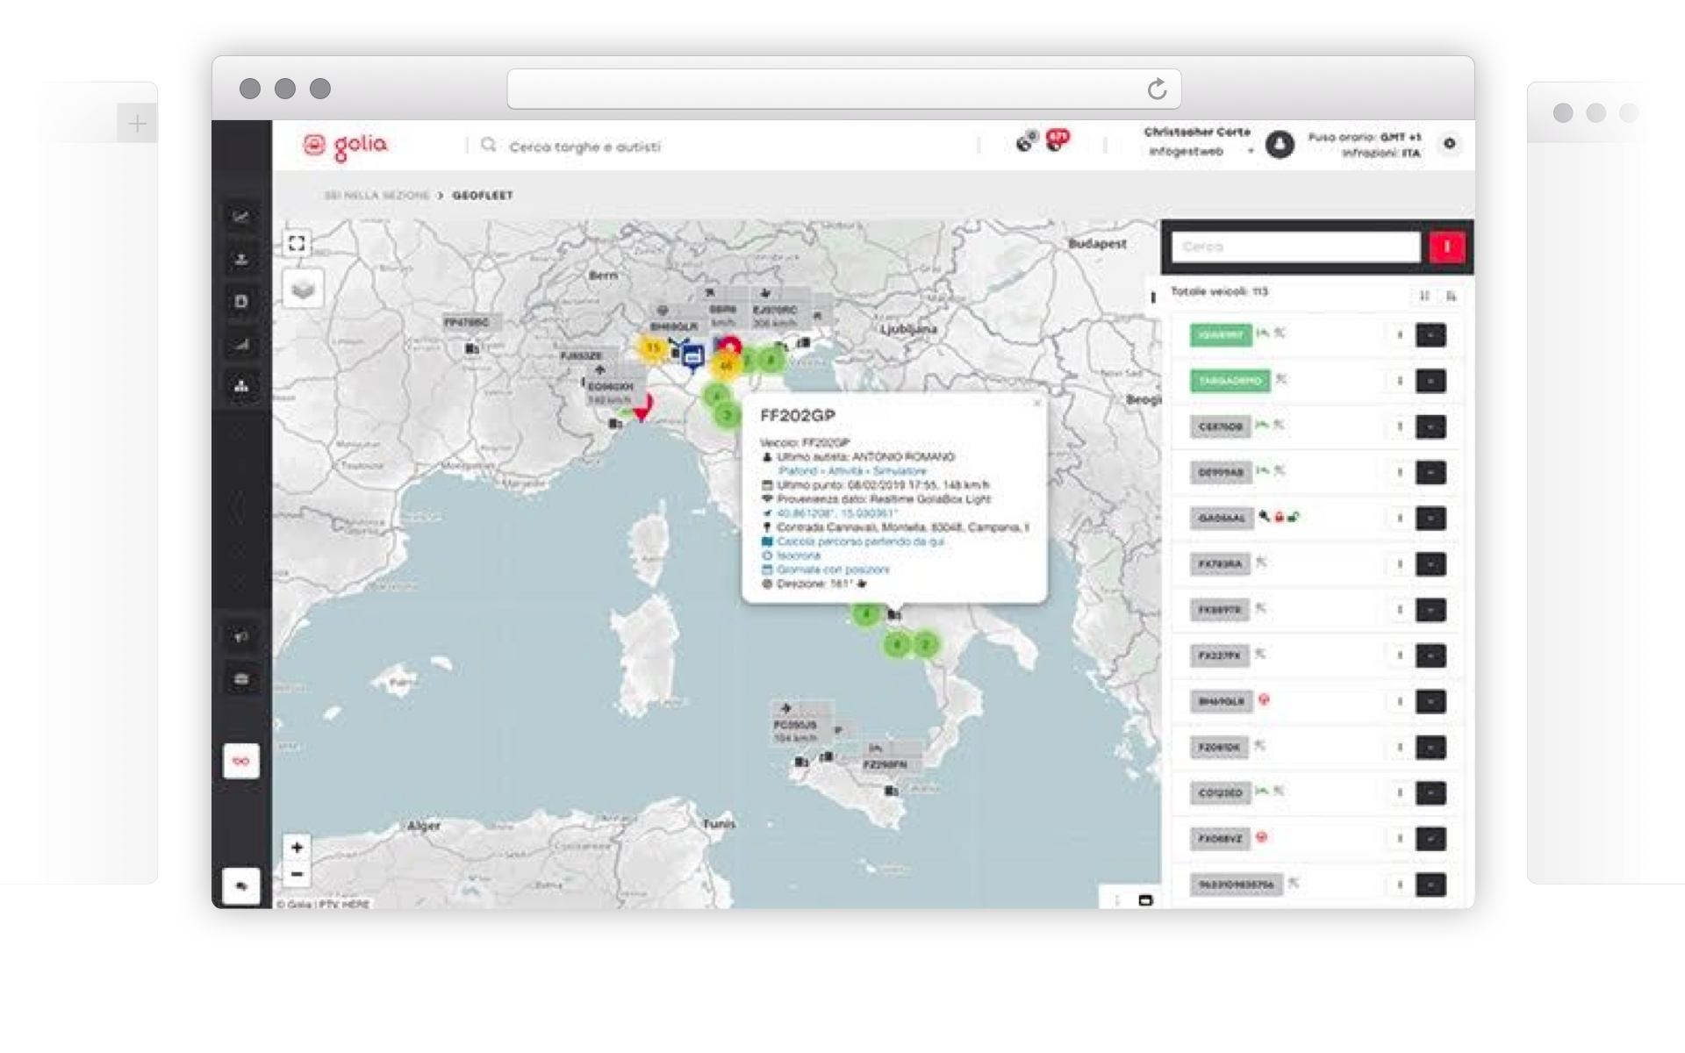
Task: Open 'Calcola percorso partendo da qui' link
Action: tap(860, 541)
